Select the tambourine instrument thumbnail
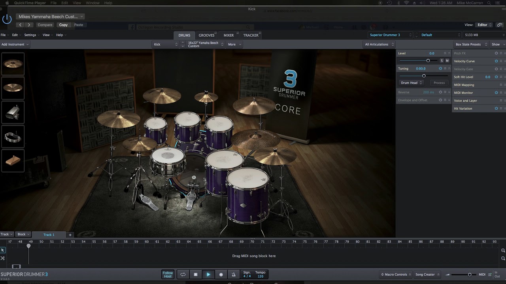506x284 pixels. click(13, 136)
